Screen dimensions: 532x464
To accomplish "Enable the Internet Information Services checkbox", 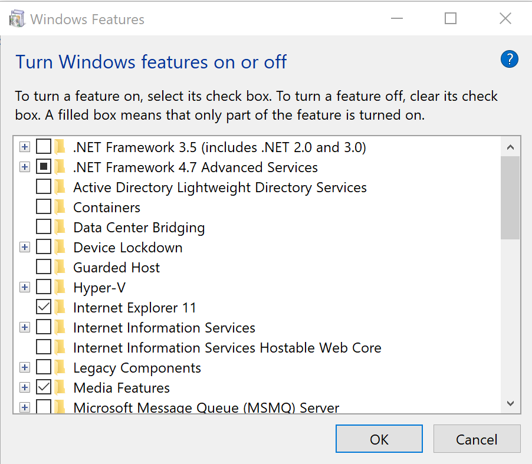I will click(44, 327).
